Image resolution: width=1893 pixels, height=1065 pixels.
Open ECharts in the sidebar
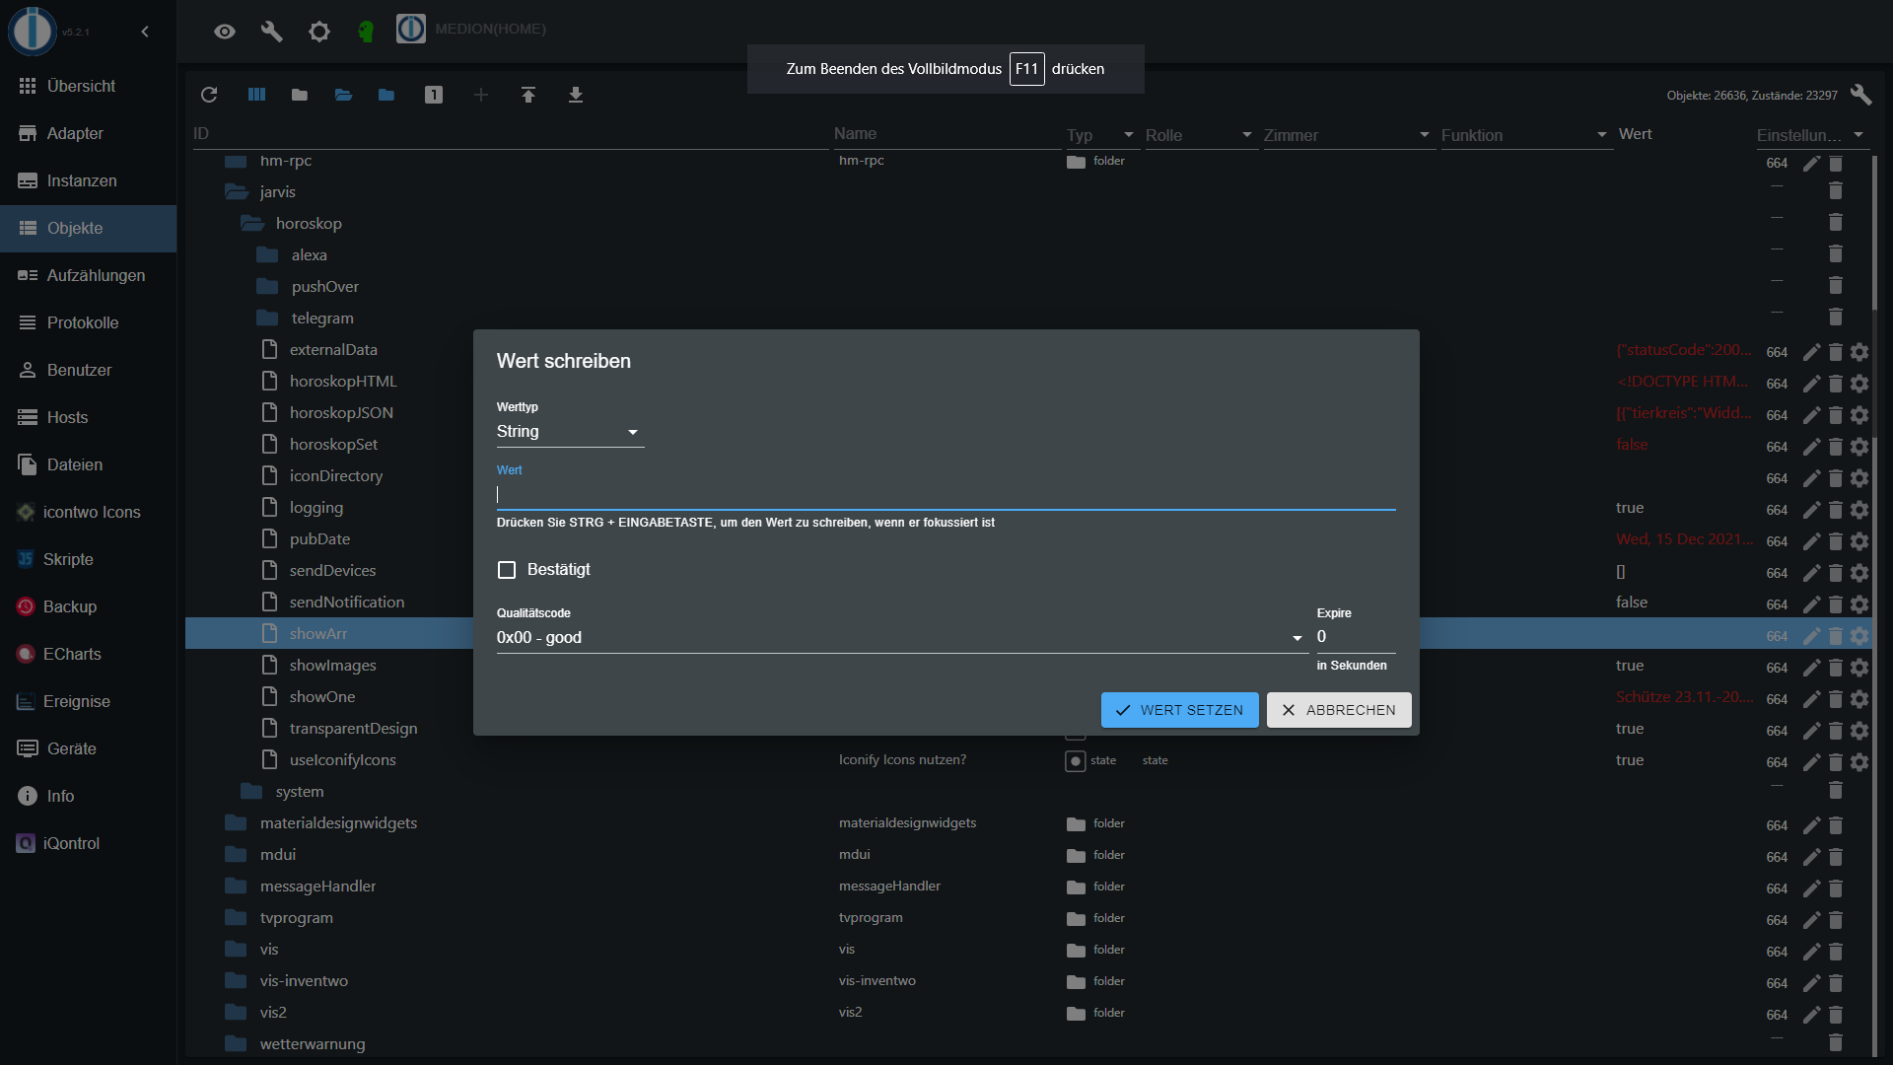coord(89,654)
